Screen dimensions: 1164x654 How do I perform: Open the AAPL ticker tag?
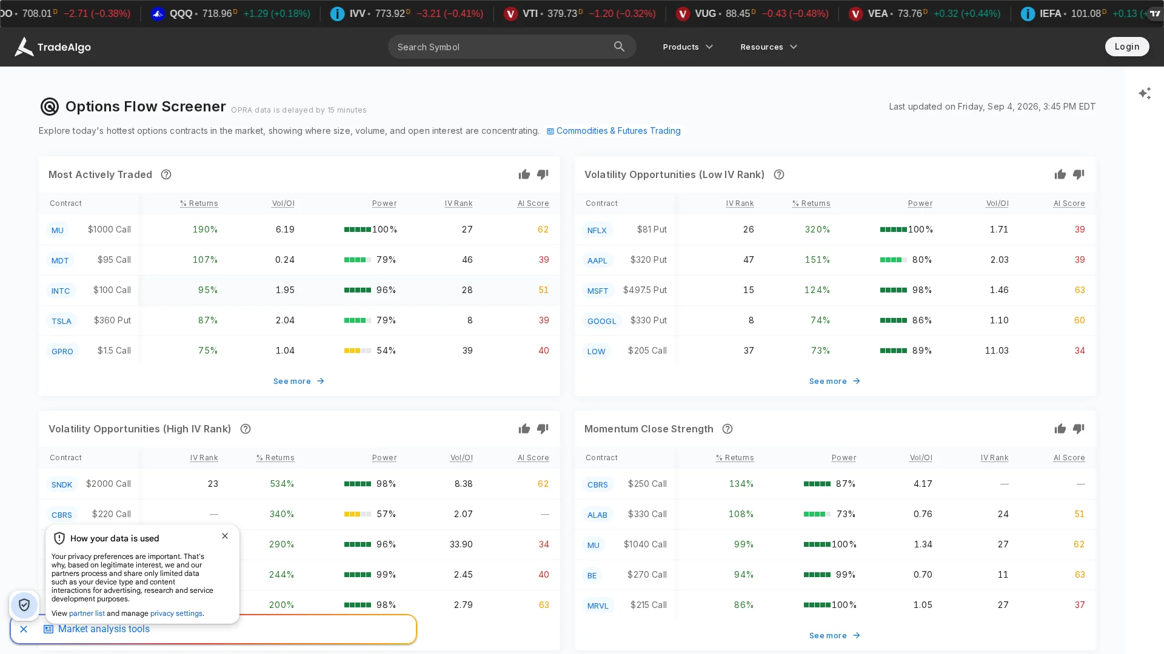coord(597,260)
